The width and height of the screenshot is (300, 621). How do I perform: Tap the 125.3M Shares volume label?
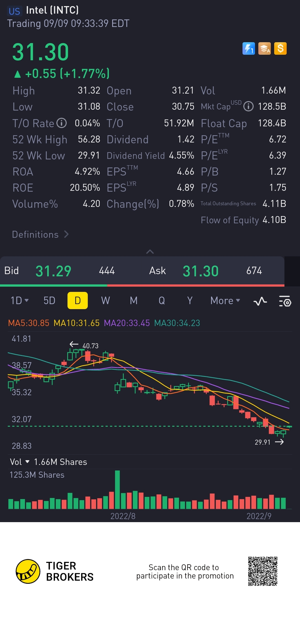click(x=37, y=475)
